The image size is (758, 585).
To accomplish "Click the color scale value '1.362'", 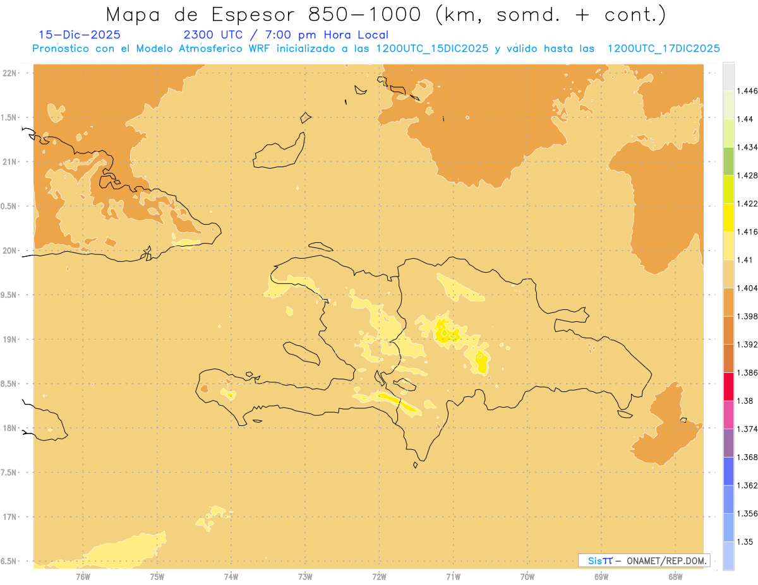I will pos(747,485).
